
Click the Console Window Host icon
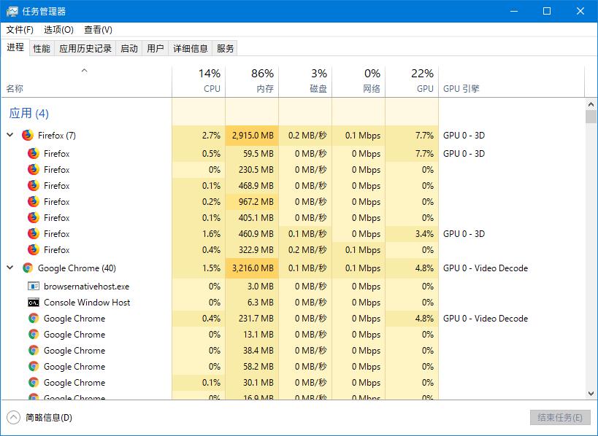(x=34, y=303)
